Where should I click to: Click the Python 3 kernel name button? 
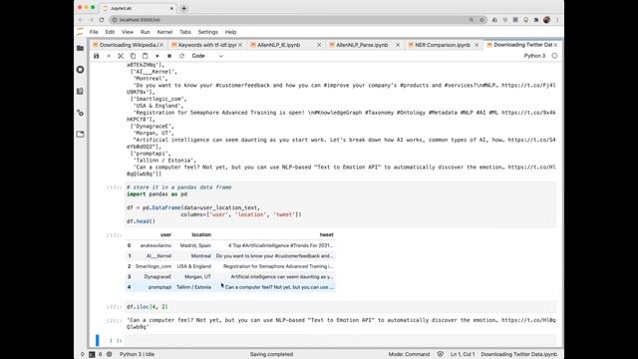(x=534, y=56)
